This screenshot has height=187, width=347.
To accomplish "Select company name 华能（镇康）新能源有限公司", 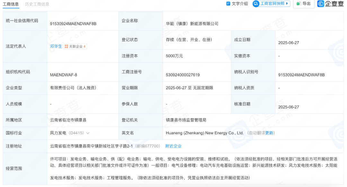I will [192, 24].
